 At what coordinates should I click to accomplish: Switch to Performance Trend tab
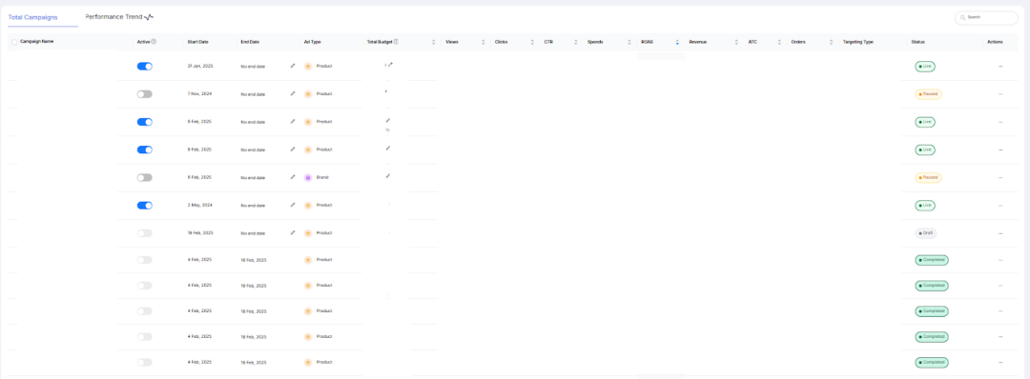(x=119, y=16)
